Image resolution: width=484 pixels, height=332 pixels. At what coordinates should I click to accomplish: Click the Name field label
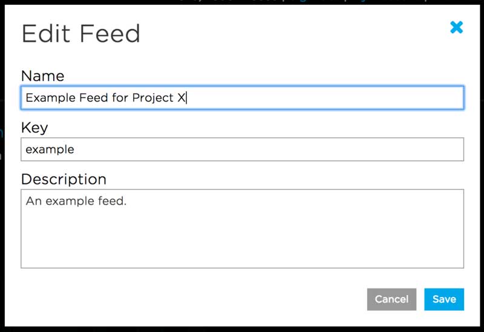42,76
